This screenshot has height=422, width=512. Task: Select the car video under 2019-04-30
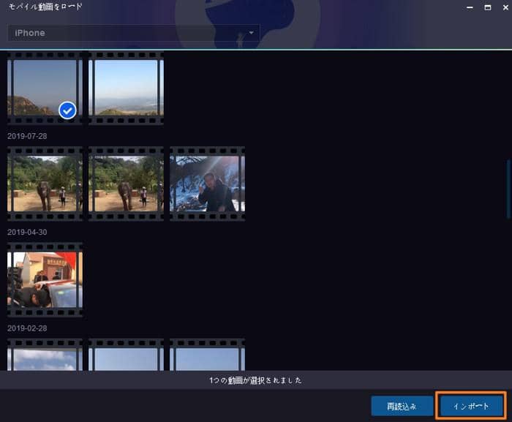coord(45,279)
